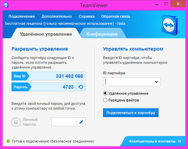Open the Дополнительно menu

coord(57,16)
